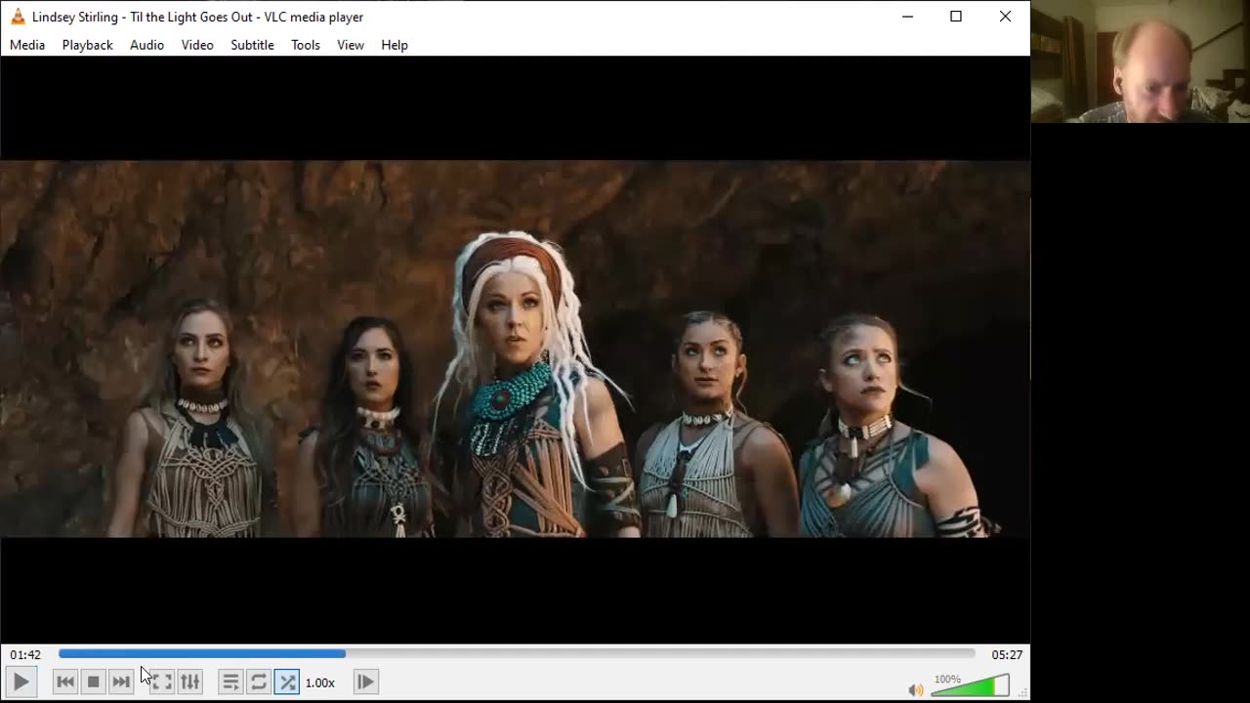Open the Video menu

click(197, 45)
